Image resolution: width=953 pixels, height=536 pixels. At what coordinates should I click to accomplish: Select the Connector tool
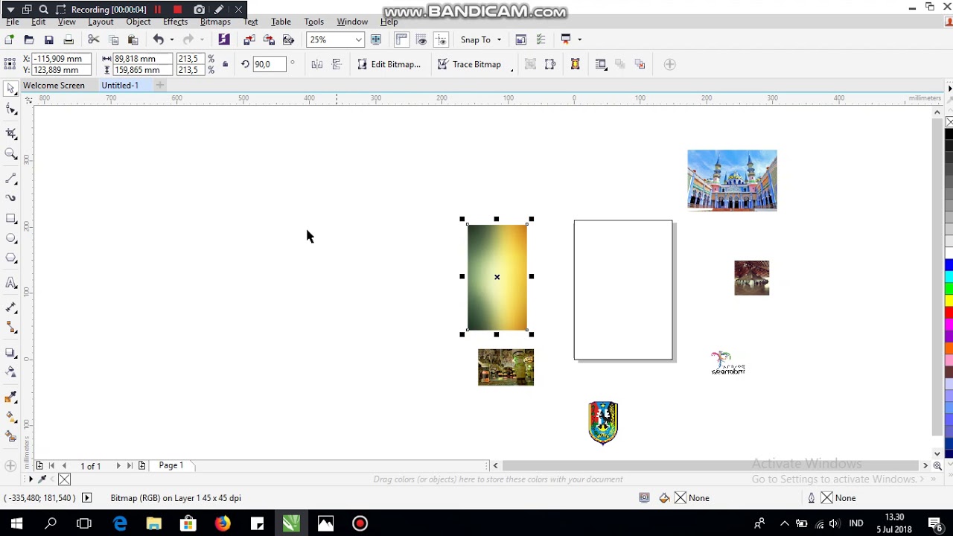(11, 327)
